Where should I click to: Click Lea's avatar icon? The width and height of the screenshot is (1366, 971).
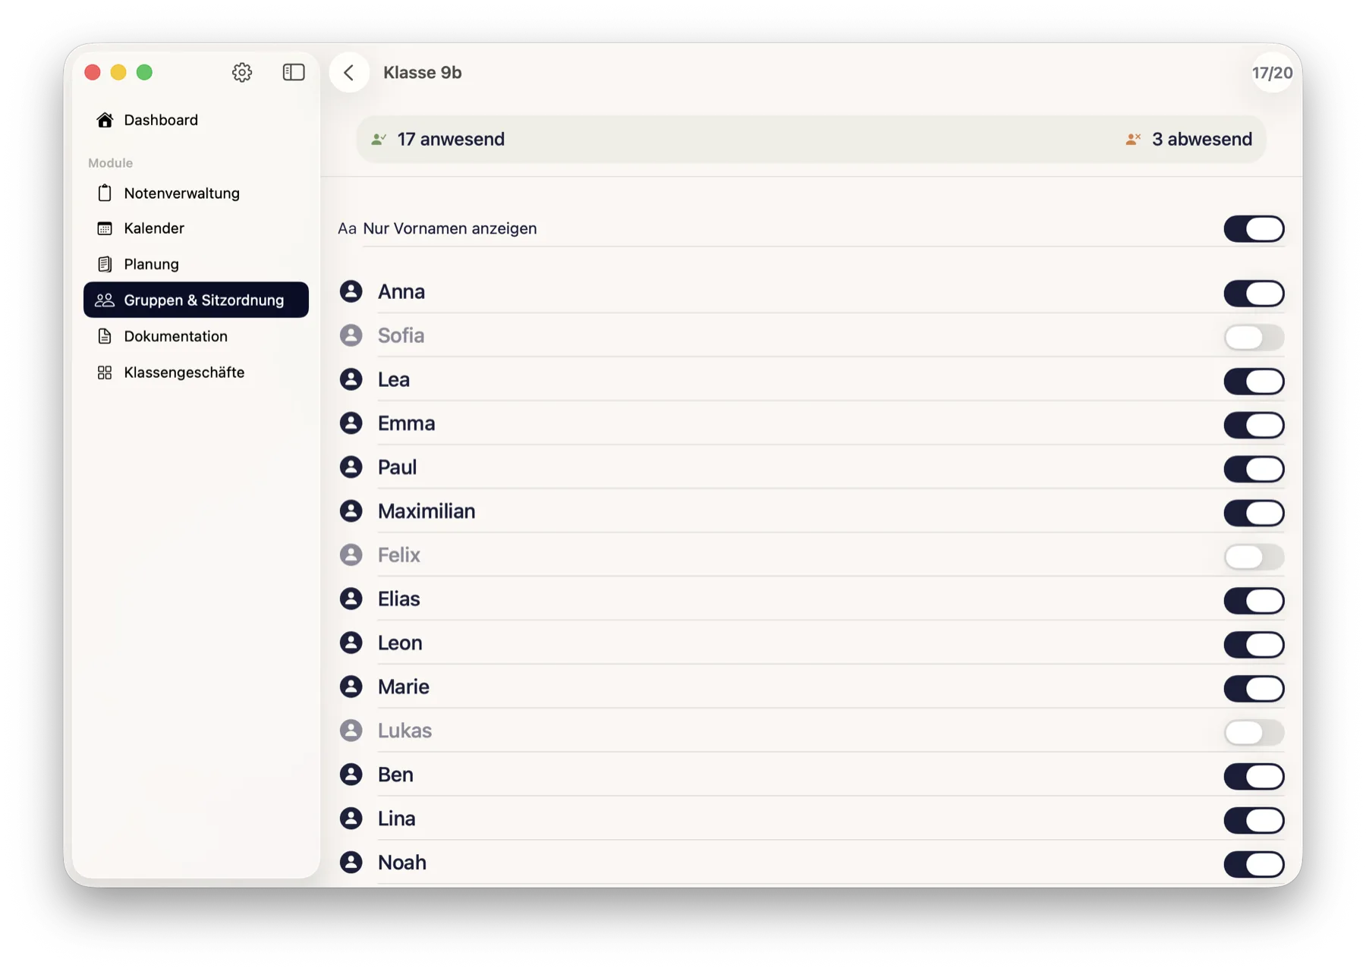(x=351, y=379)
